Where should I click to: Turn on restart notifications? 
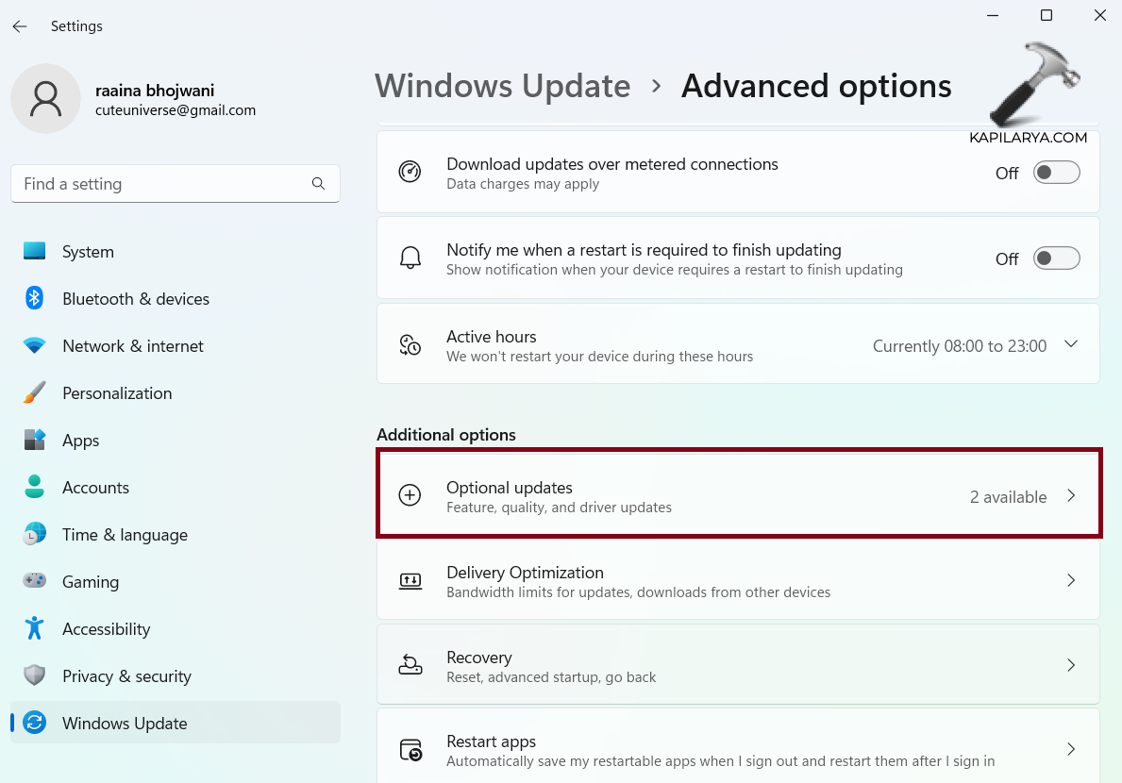(1056, 258)
